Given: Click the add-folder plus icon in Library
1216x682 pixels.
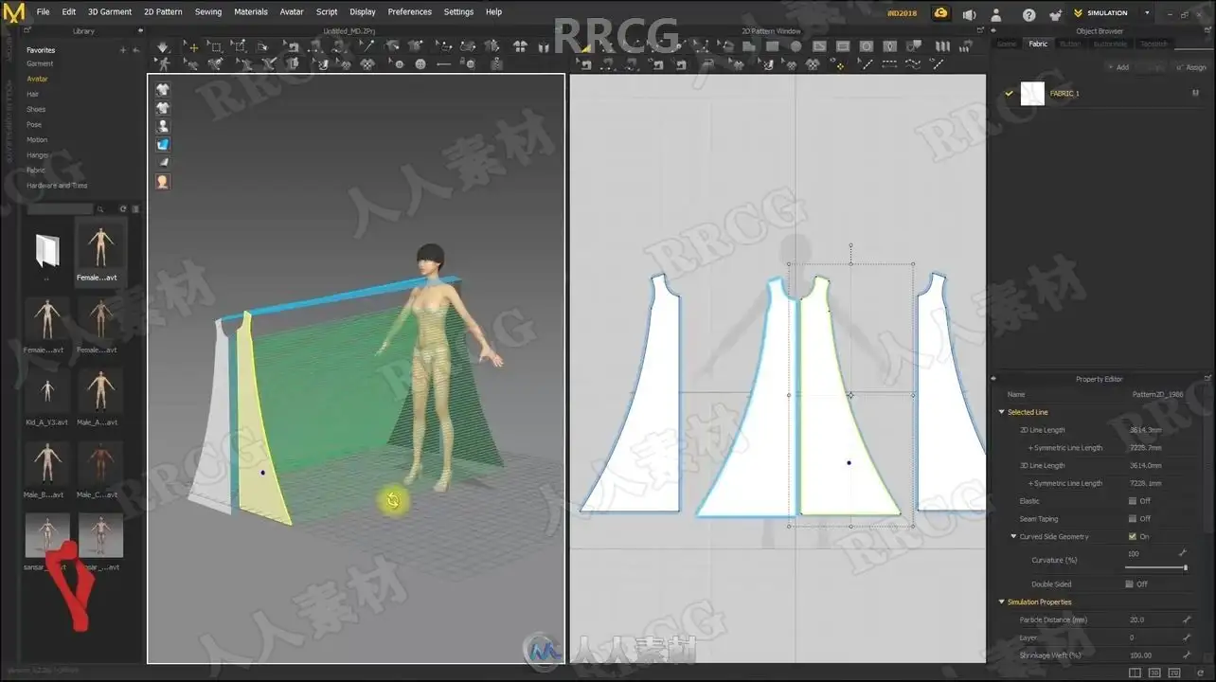Looking at the screenshot, I should 123,50.
